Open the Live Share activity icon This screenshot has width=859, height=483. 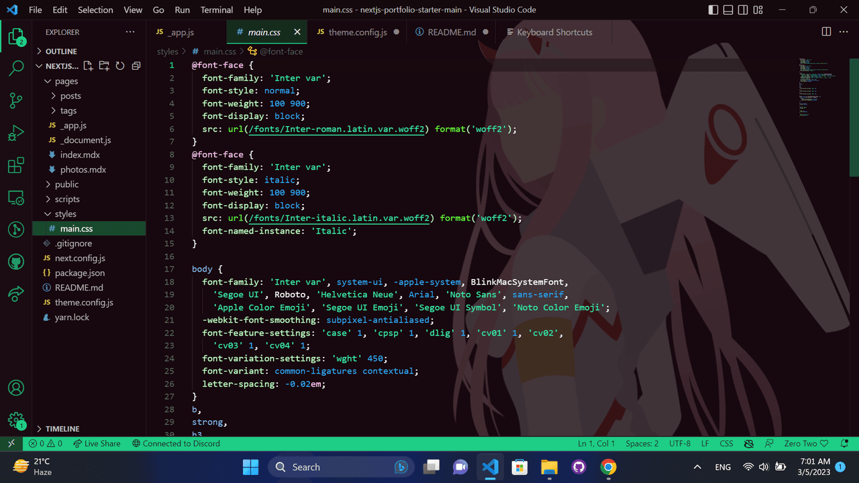(16, 294)
